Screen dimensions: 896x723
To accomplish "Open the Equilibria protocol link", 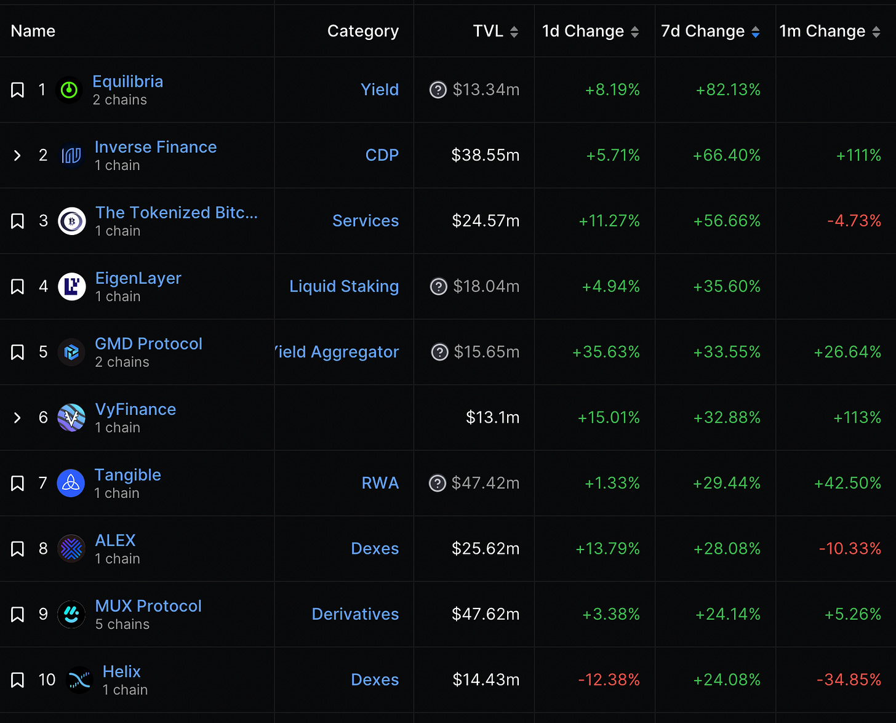I will [128, 81].
